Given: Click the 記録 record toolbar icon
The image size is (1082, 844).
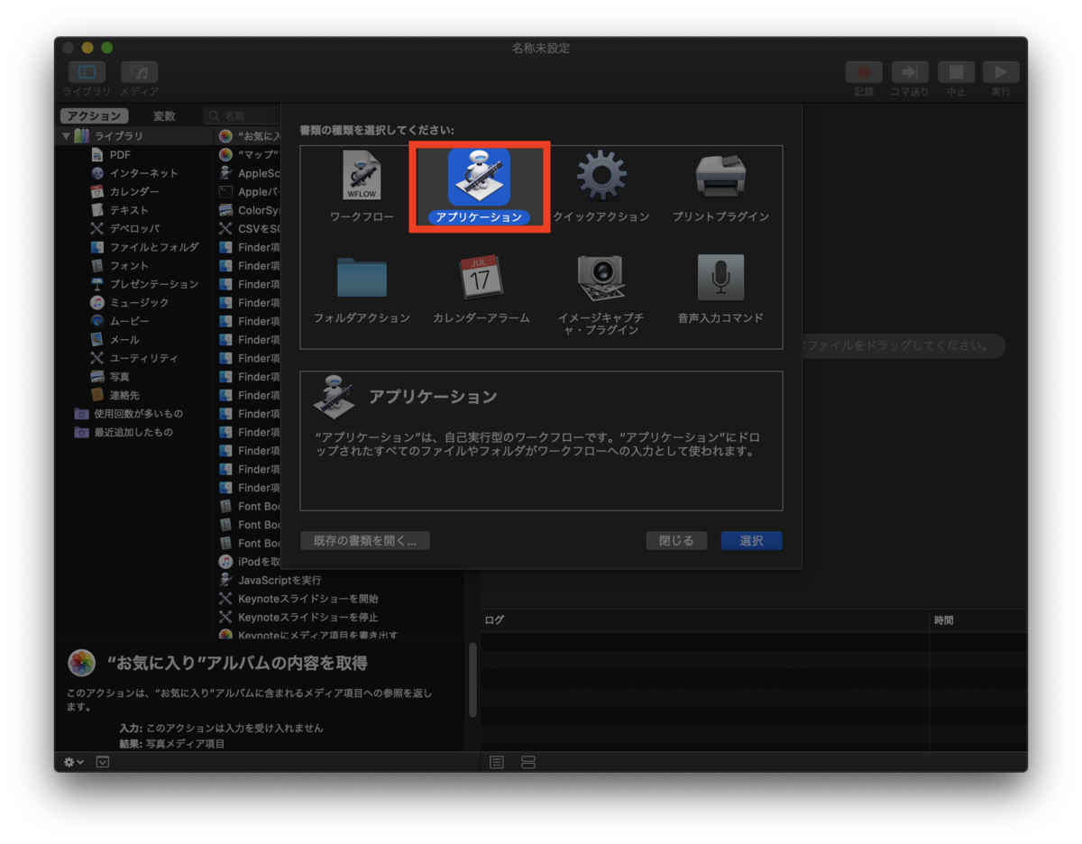Looking at the screenshot, I should [x=863, y=71].
